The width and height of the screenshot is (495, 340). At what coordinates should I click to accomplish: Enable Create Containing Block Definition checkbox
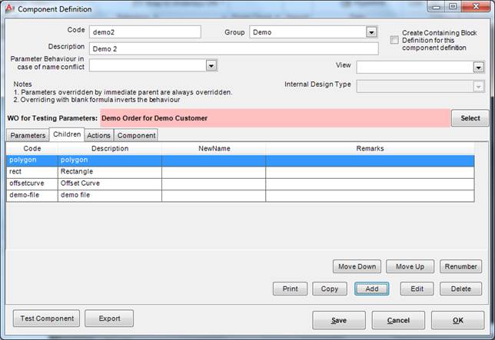click(x=394, y=40)
